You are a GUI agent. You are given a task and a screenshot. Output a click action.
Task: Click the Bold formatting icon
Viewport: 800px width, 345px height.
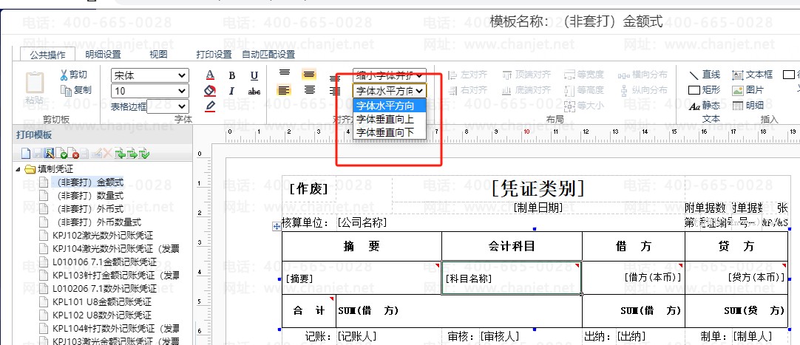tap(232, 75)
